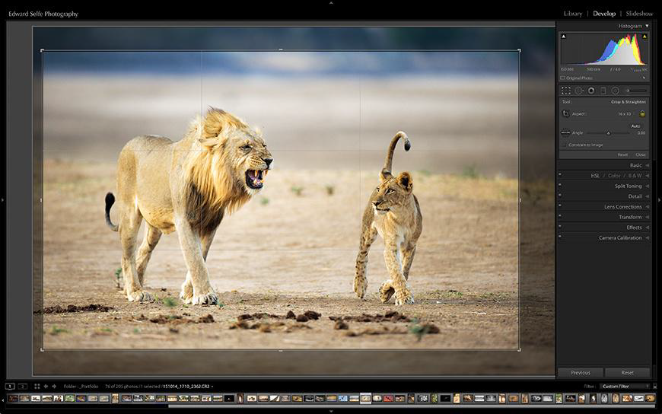
Task: Toggle the aspect ratio lock icon
Action: [x=642, y=113]
